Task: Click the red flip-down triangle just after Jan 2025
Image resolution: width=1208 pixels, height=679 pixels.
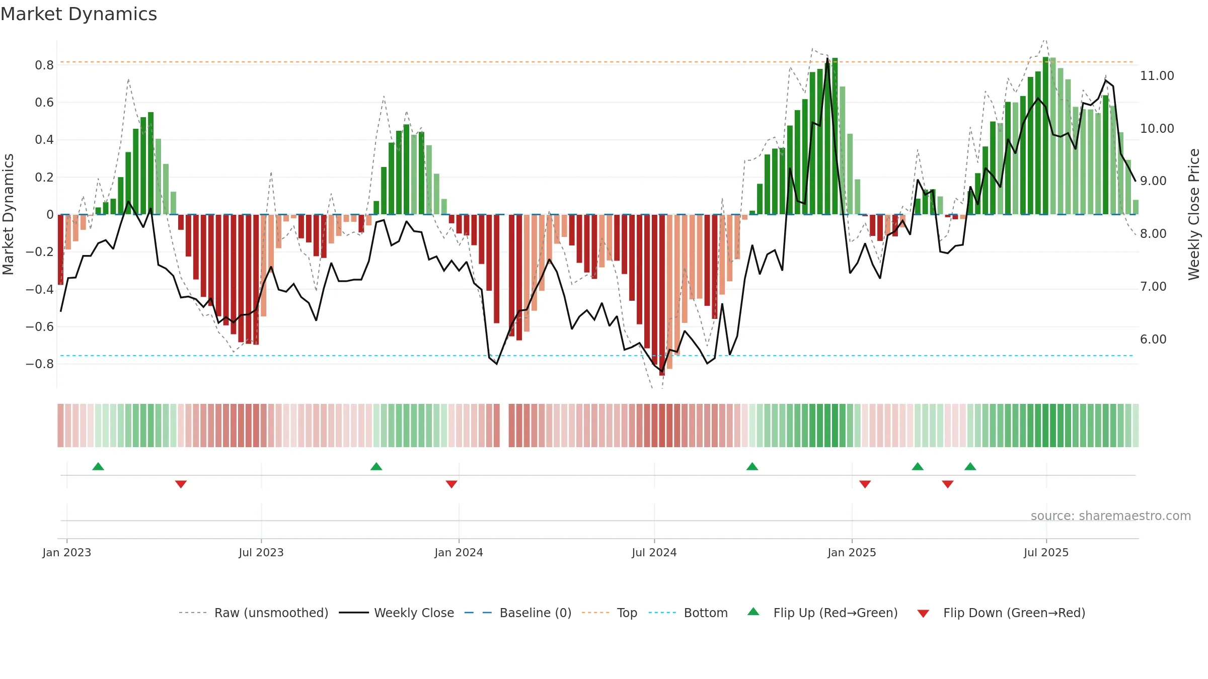Action: [865, 484]
